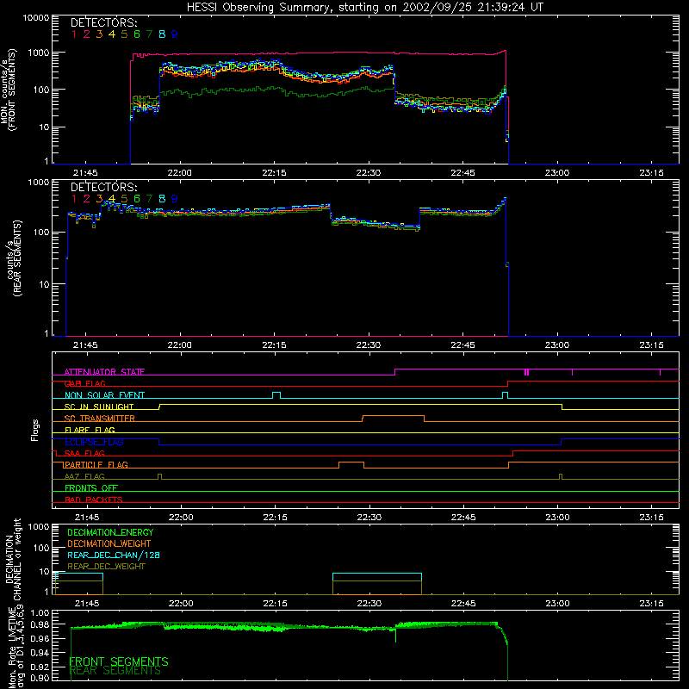The image size is (689, 689).
Task: Click the DECIMATION CHANNEL or weight axis title
Action: click(x=13, y=559)
